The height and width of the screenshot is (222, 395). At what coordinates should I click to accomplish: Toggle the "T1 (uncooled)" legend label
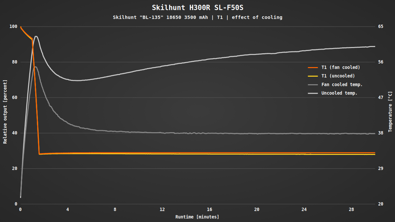(x=338, y=76)
